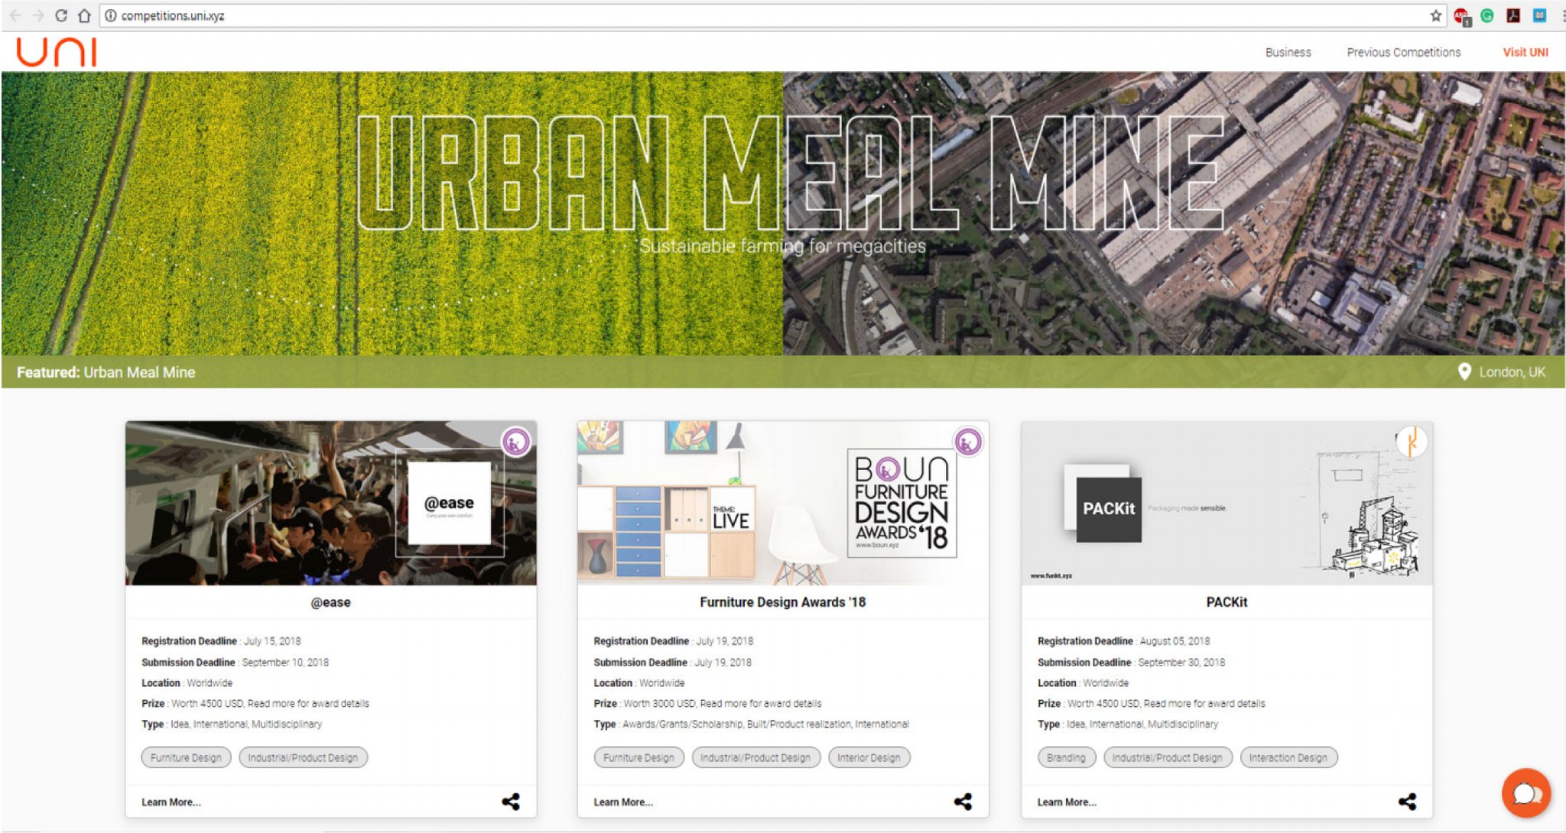1566x833 pixels.
Task: Click the browser back arrow
Action: tap(15, 15)
